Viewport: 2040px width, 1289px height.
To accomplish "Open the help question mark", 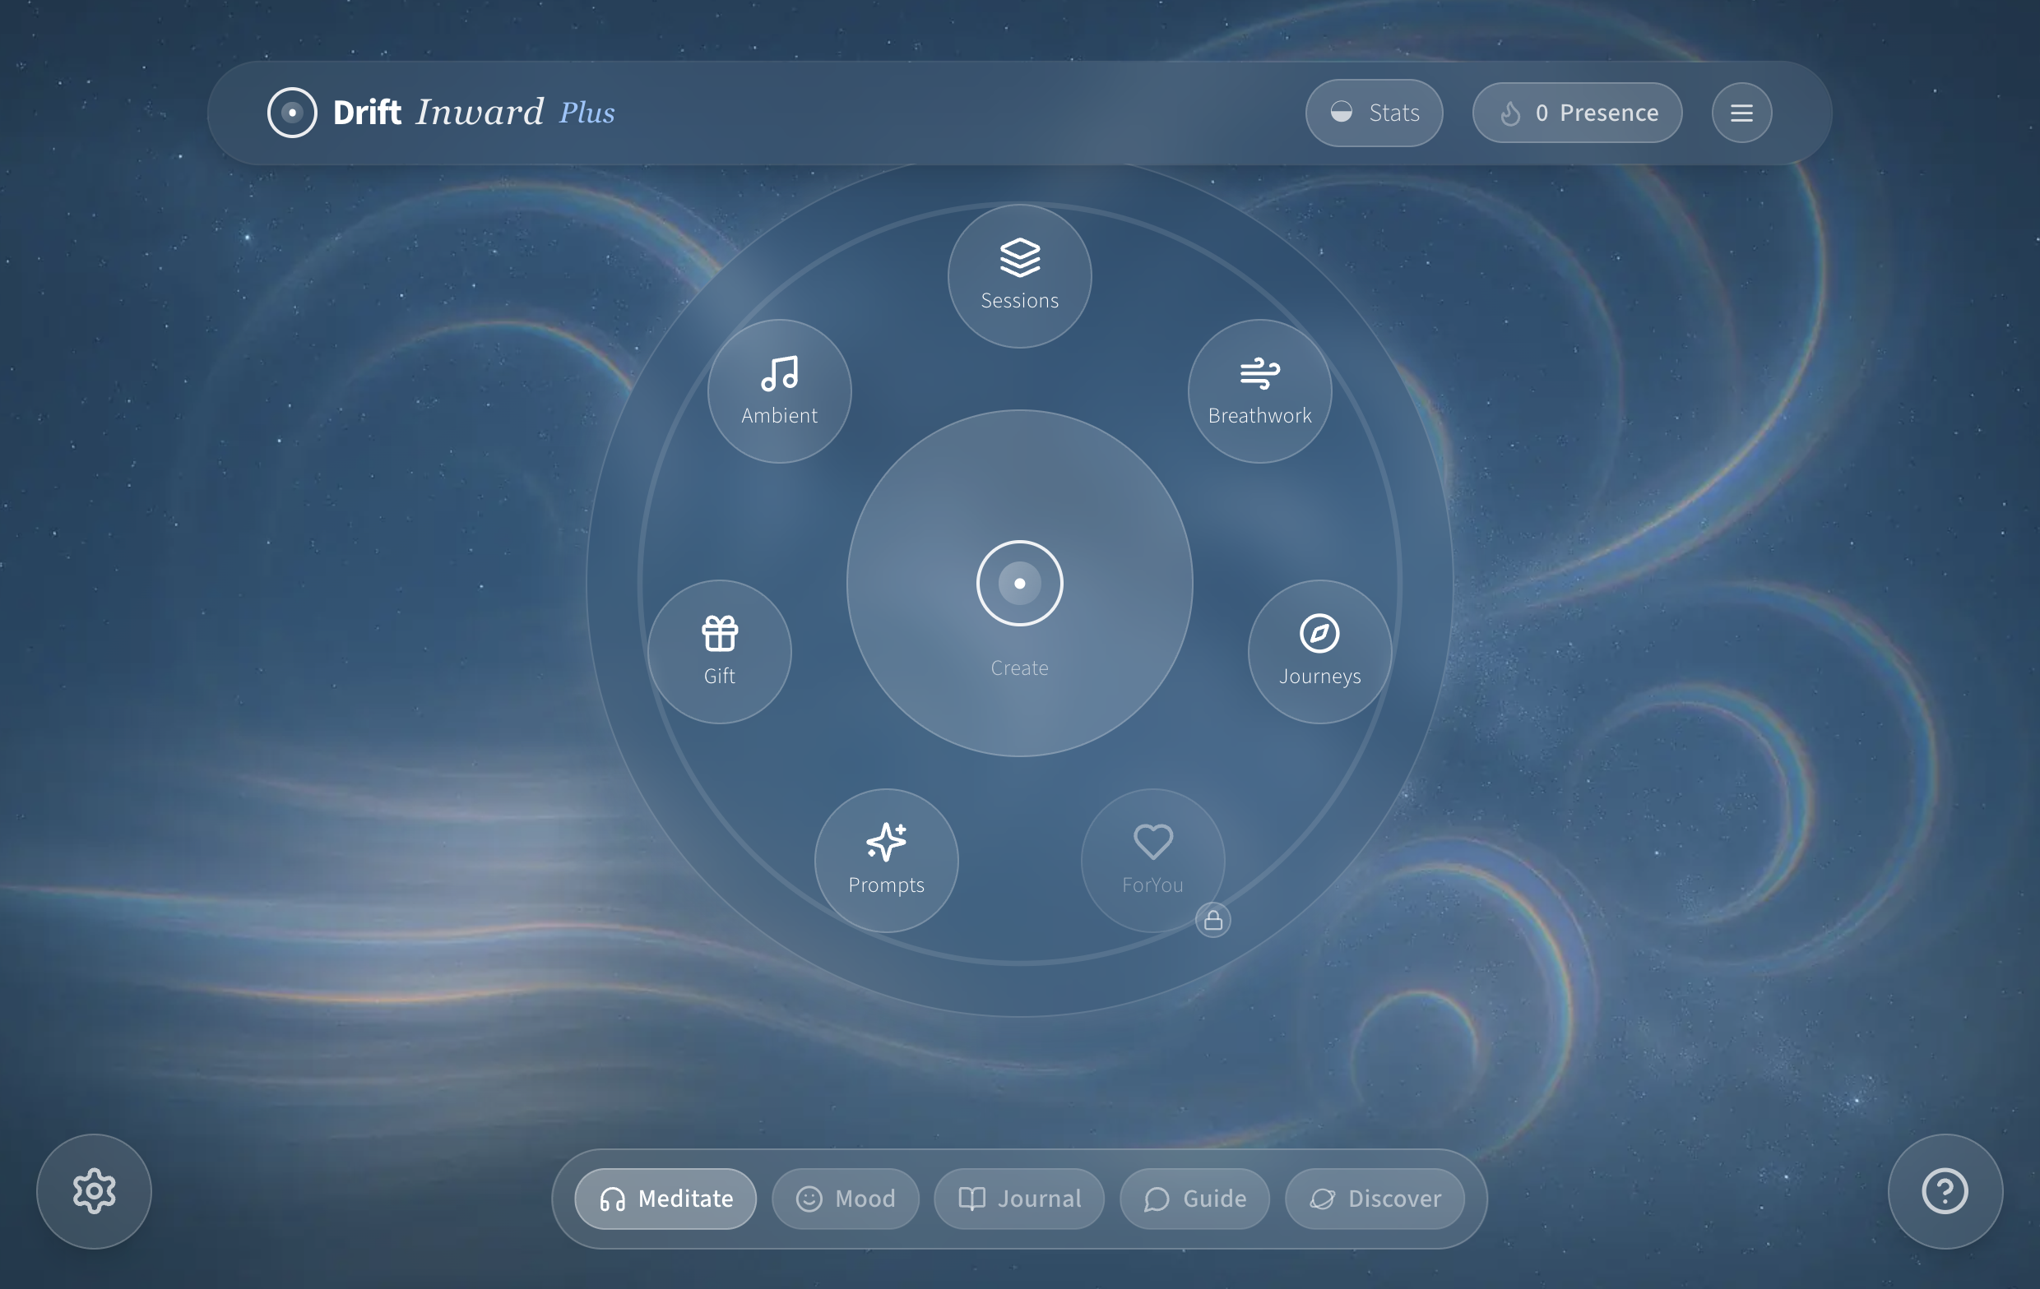I will (1945, 1190).
